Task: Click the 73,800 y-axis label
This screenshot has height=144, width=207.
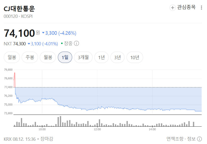Action: [x=8, y=113]
